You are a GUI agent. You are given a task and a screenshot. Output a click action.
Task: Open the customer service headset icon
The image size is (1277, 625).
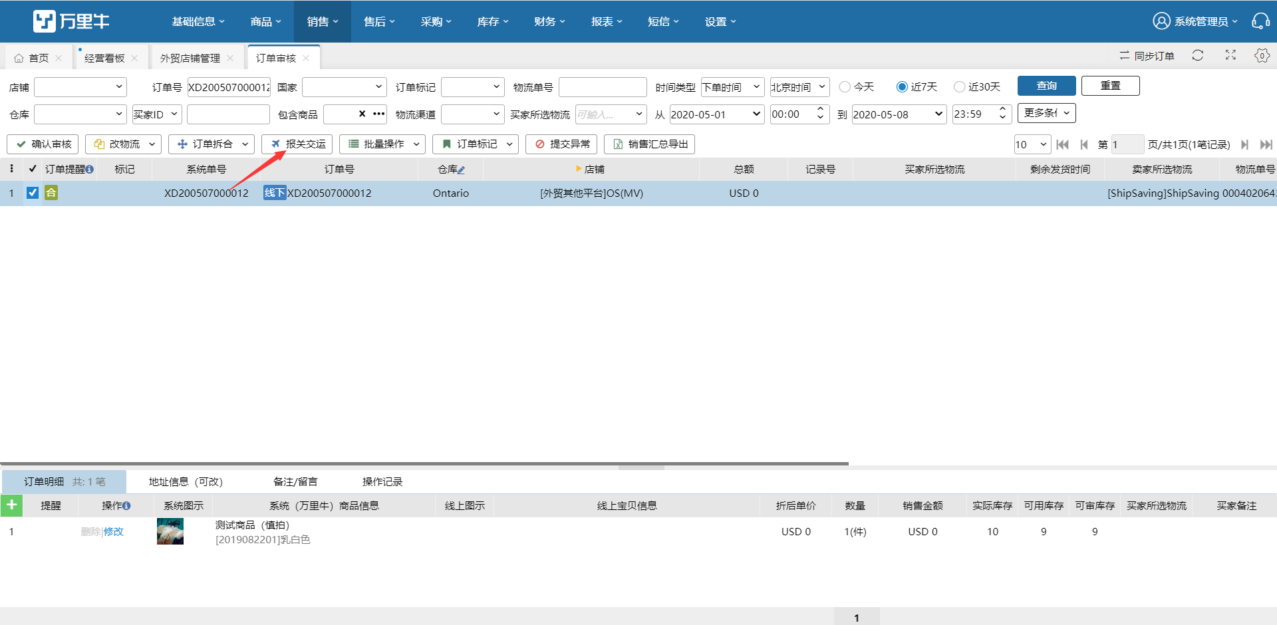(1260, 21)
